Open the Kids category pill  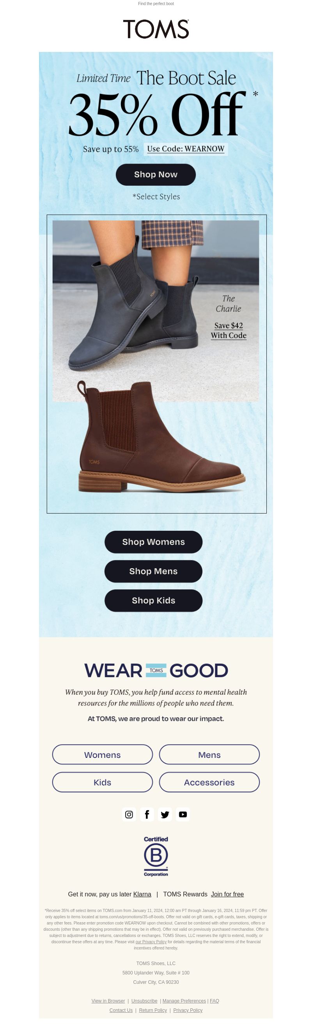click(x=103, y=782)
